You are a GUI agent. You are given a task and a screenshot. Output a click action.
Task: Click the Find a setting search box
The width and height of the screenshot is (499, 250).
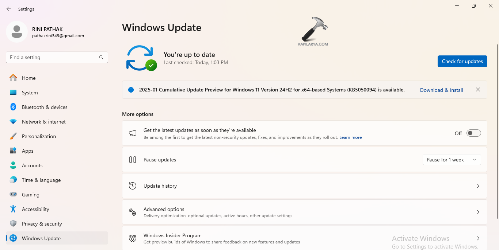click(53, 57)
